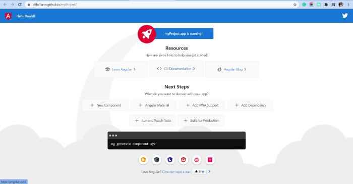
Task: Open the Chrome three-dot menu
Action: point(348,5)
